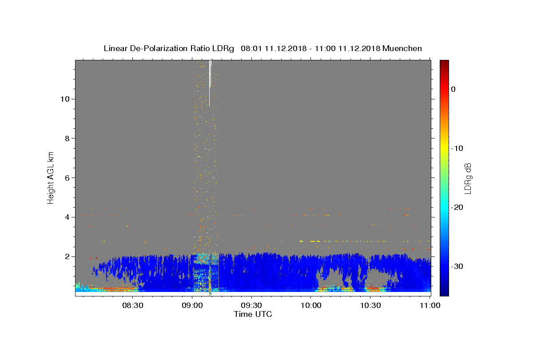Click the dark blue bottom of the colorbar
Screen dimensions: 533x355
pyautogui.click(x=444, y=291)
